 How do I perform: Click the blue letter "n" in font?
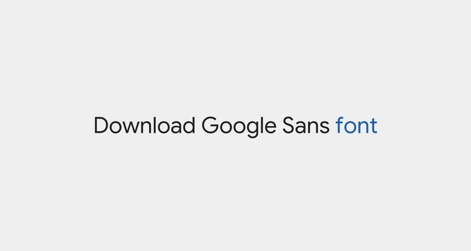[363, 127]
